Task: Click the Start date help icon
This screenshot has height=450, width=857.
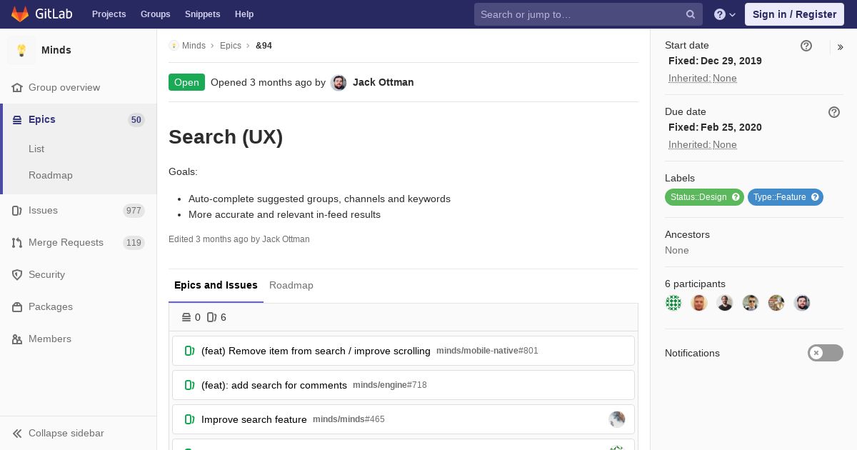Action: tap(806, 46)
